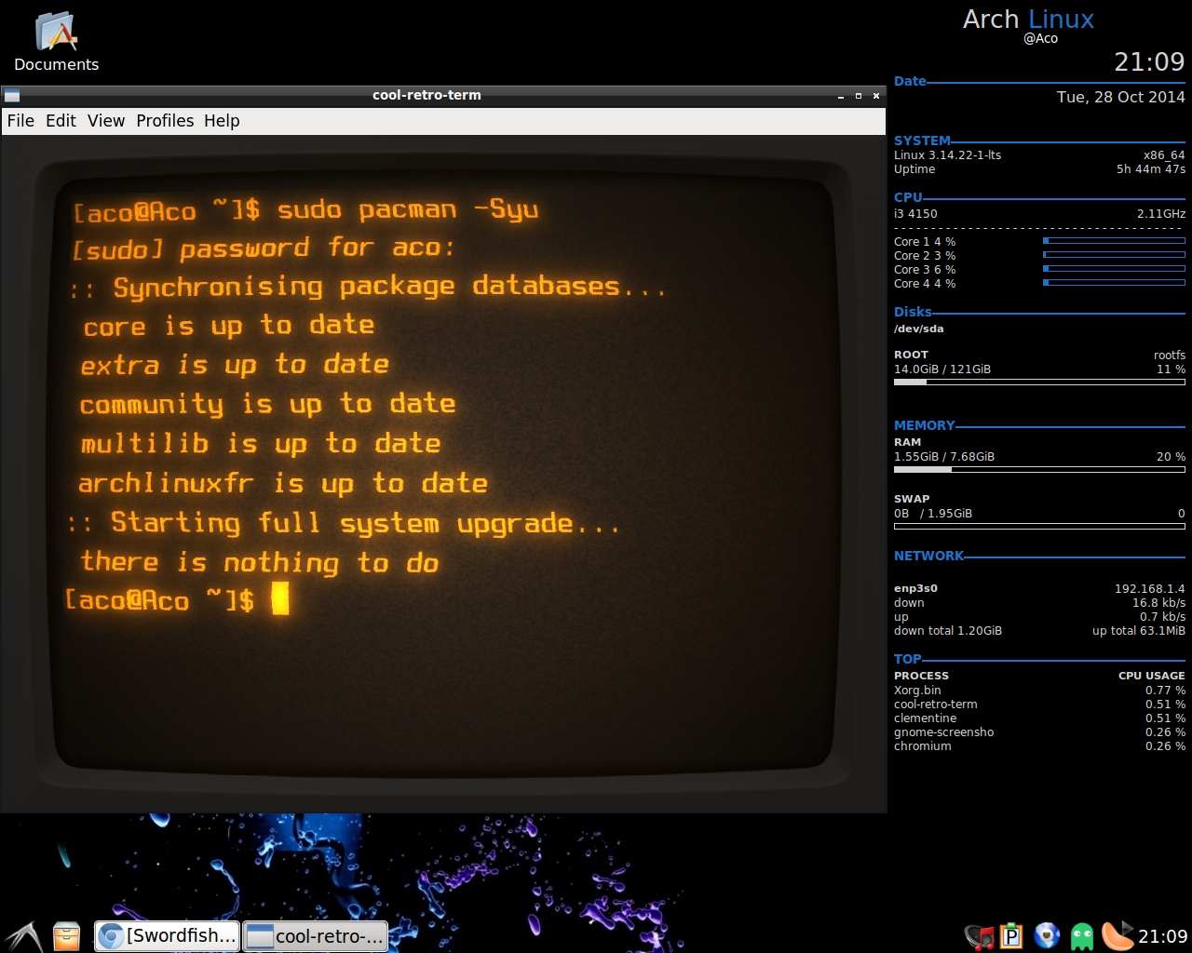Open the LXDE start menu launcher
This screenshot has height=953, width=1192.
pos(22,935)
